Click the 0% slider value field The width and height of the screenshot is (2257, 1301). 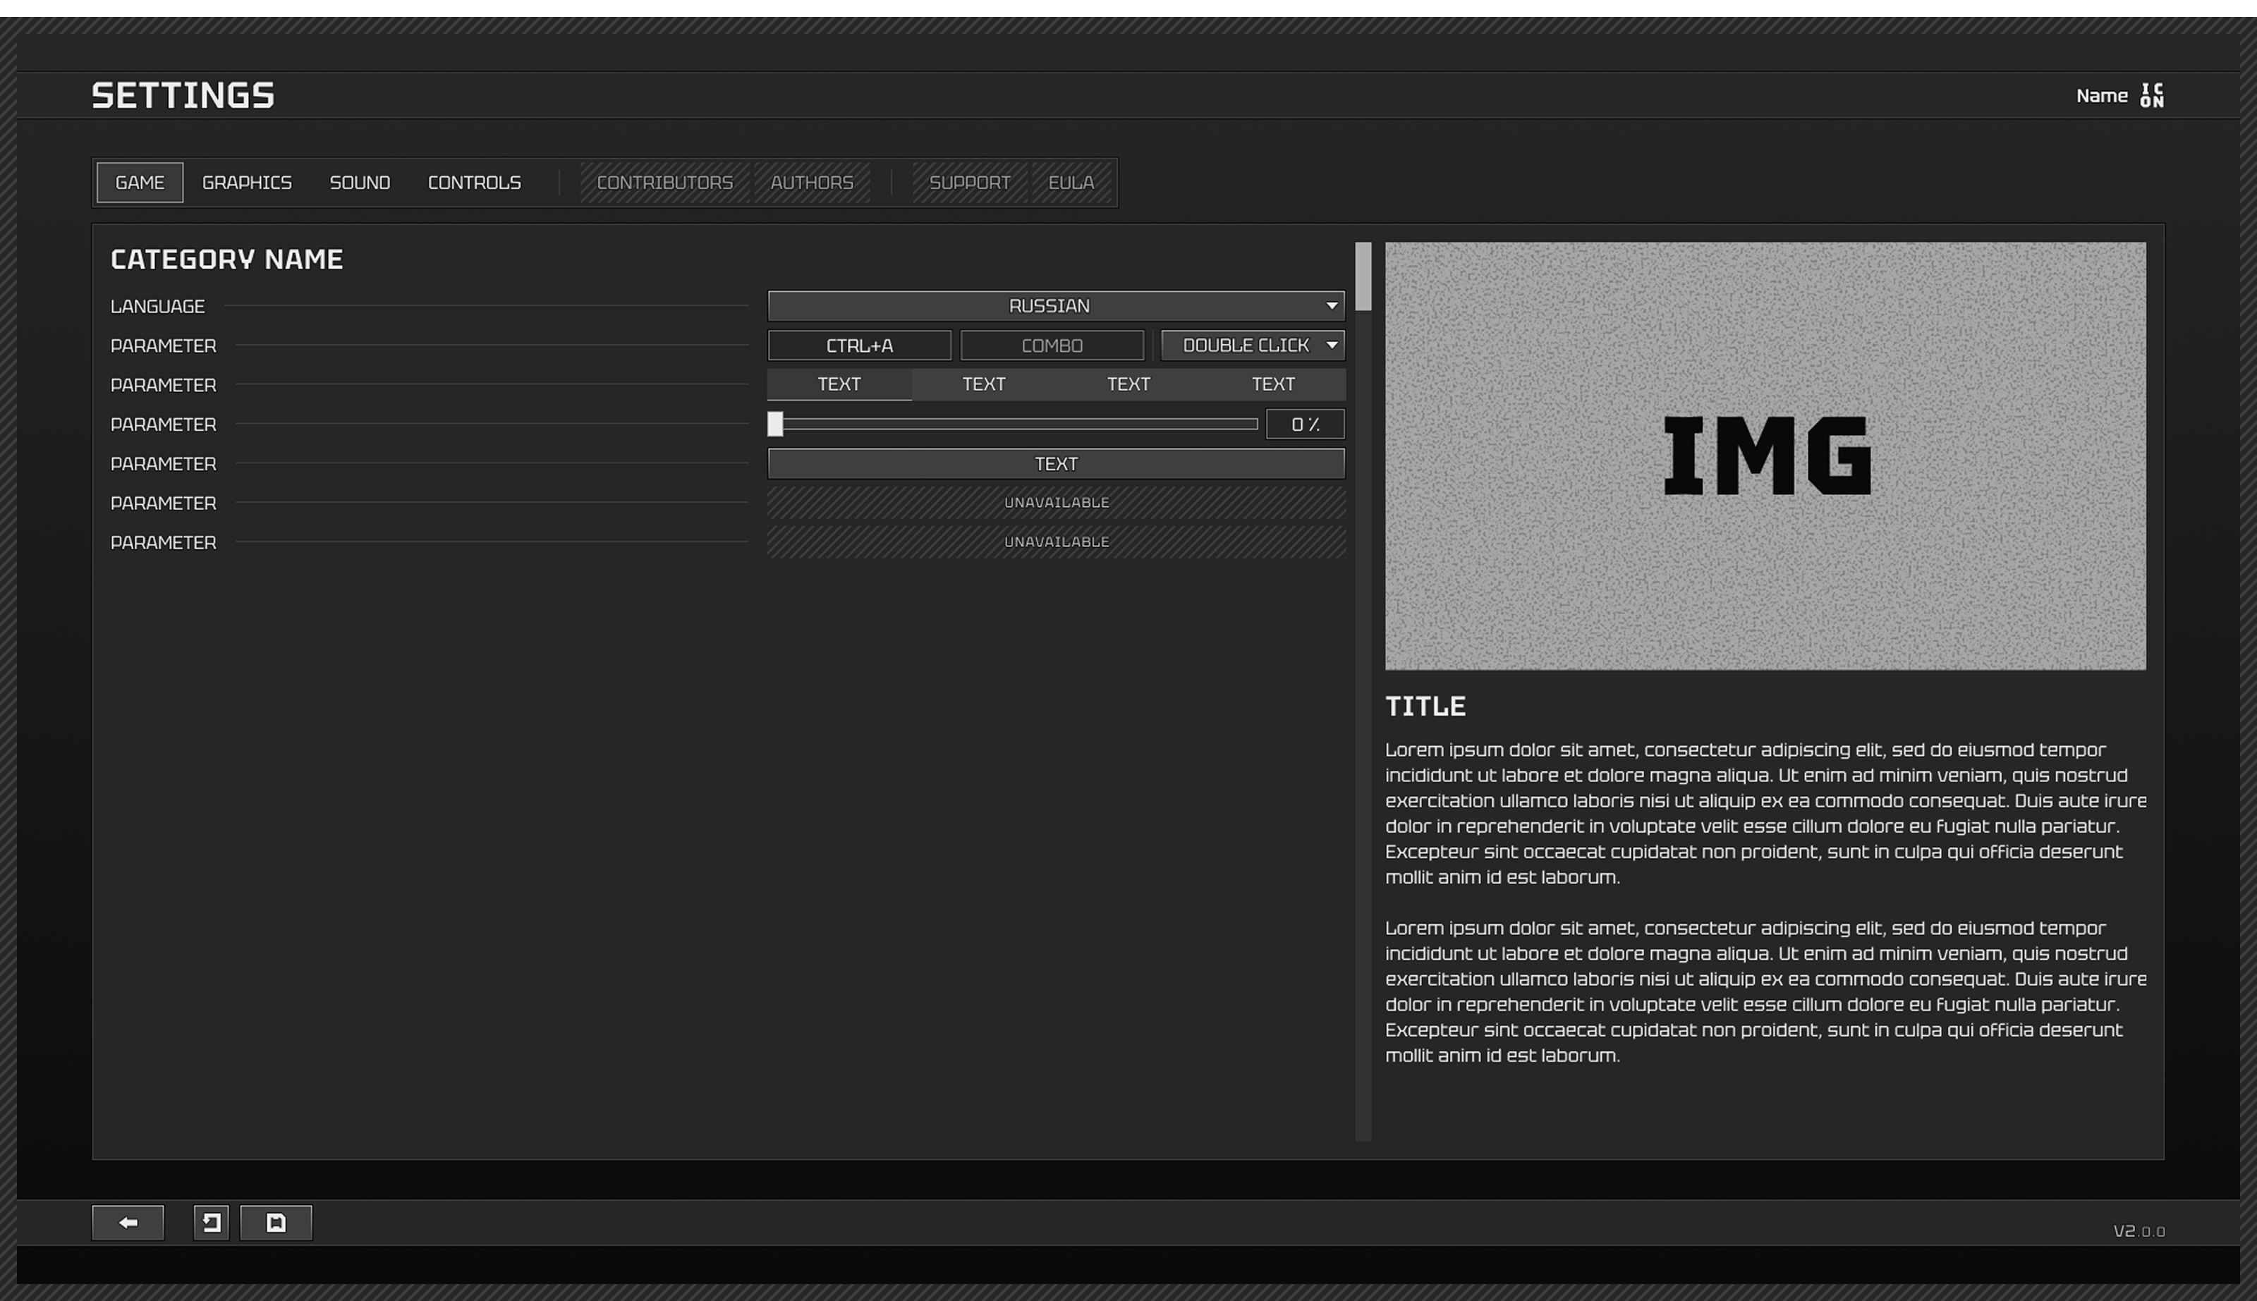[x=1306, y=424]
